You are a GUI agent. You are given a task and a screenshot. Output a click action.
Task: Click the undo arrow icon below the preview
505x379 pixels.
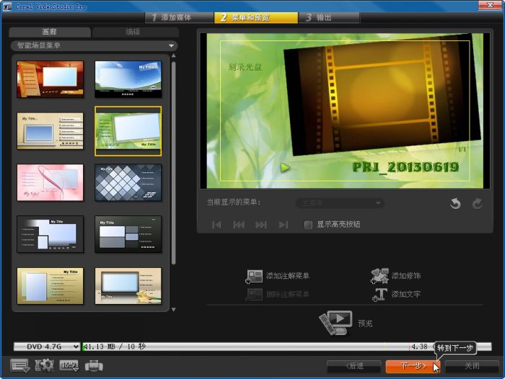[x=455, y=204]
